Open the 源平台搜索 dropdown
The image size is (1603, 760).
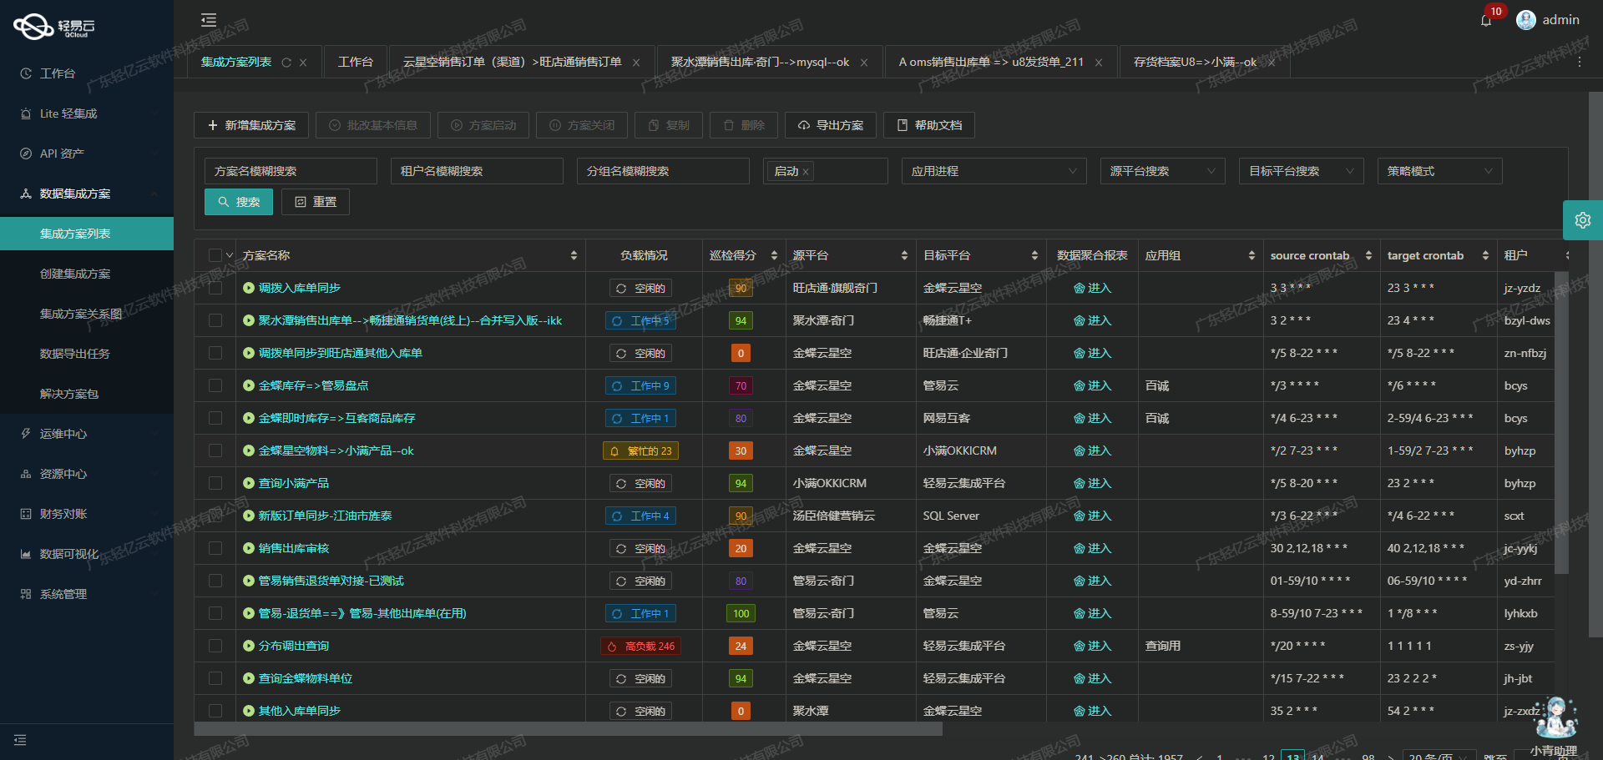[1162, 171]
